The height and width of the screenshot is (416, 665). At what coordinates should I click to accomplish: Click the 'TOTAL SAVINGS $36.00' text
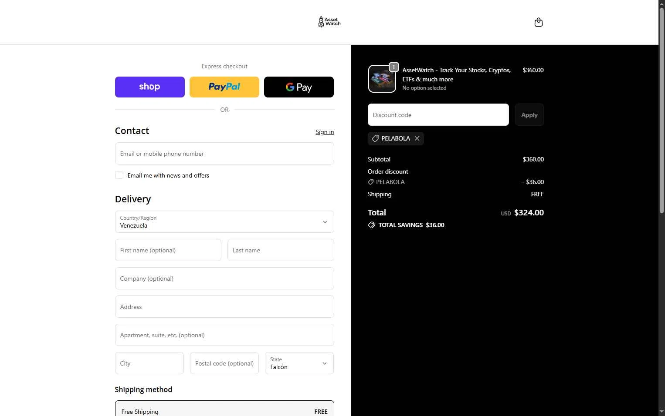tap(411, 225)
